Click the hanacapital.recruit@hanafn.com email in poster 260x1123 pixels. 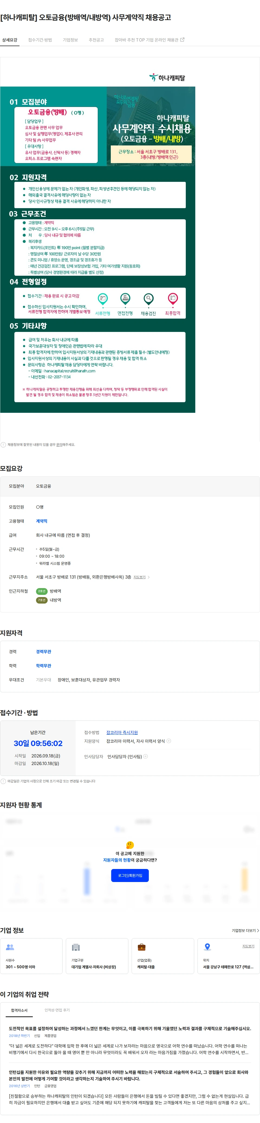coord(70,371)
